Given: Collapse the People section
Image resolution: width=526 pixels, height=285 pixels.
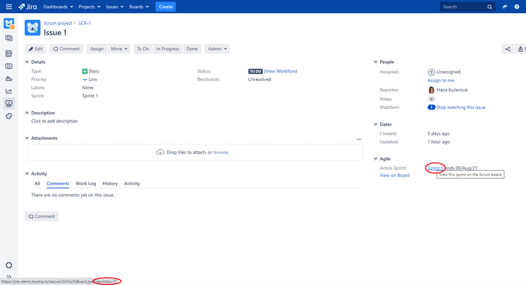Looking at the screenshot, I should (375, 62).
